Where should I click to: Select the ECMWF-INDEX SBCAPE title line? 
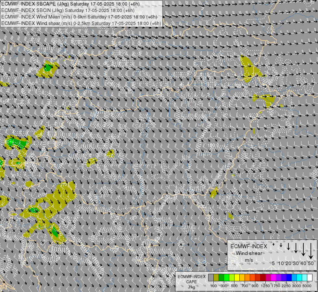coord(70,4)
